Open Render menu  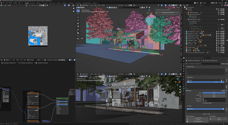click(x=11, y=3)
